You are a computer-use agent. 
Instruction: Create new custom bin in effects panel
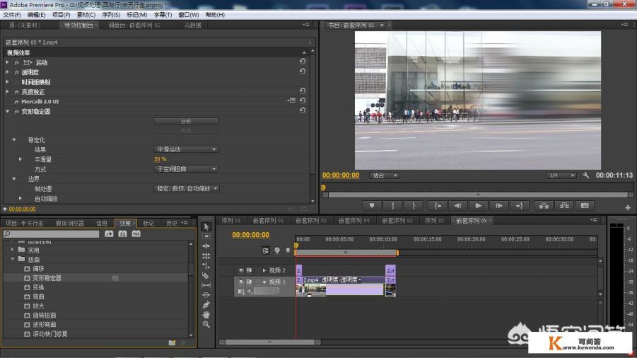point(172,343)
